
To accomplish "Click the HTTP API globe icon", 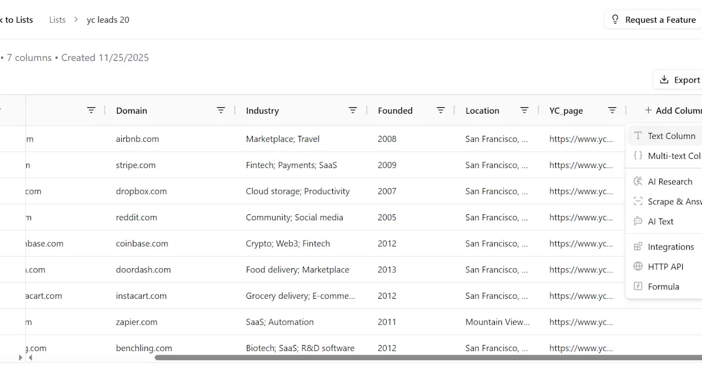I will coord(638,266).
